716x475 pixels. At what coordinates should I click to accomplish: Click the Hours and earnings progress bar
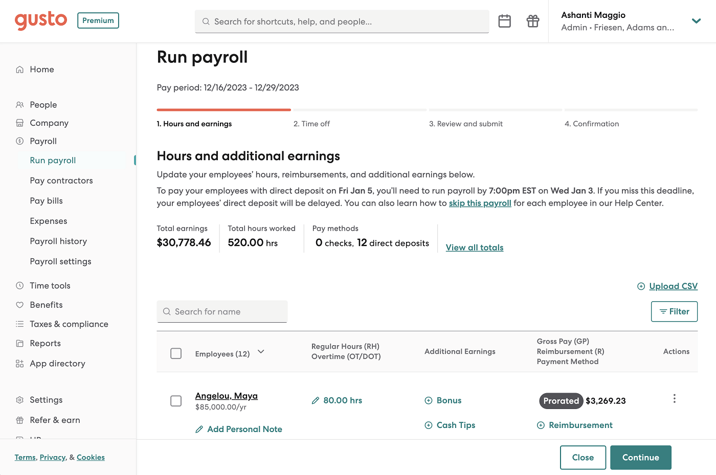coord(223,109)
